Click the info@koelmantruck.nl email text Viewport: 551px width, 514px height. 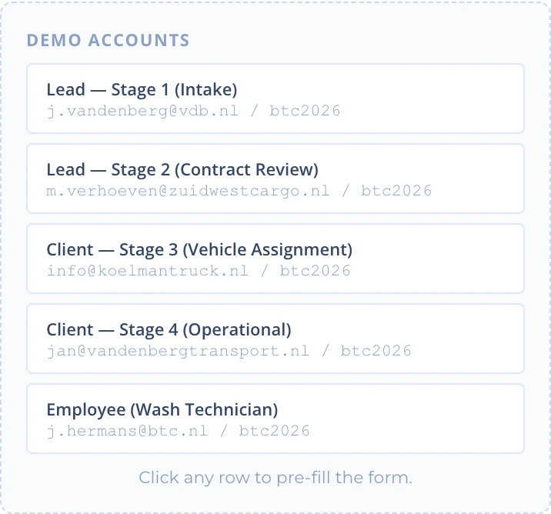coord(148,271)
